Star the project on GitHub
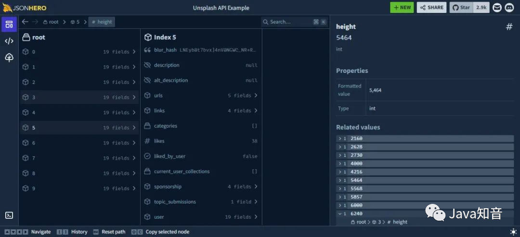Viewport: 520px width, 237px height. 461,8
